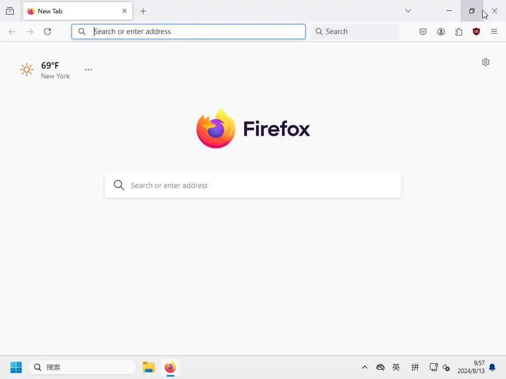Focus the toolbar Search box

pyautogui.click(x=356, y=32)
